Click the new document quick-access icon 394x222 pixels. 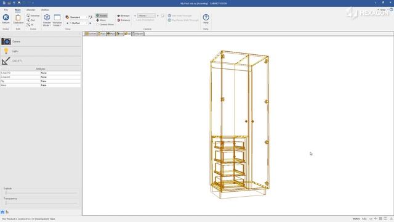pos(4,3)
